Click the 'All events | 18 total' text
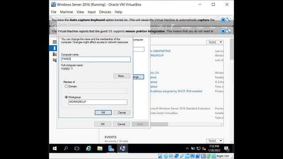Image resolution: width=283 pixels, height=159 pixels. point(116,141)
